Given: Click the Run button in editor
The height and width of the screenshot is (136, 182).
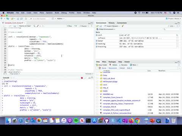Looking at the screenshot, I should pos(70,26).
